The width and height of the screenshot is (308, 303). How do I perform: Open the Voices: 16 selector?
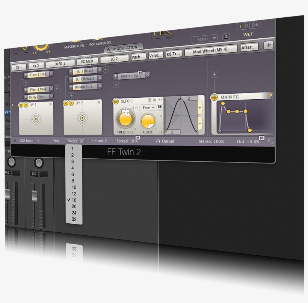75,141
